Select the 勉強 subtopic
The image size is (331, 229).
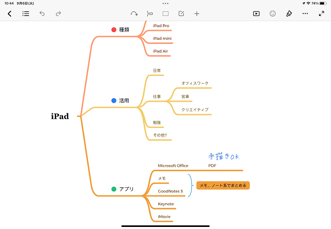pyautogui.click(x=157, y=123)
